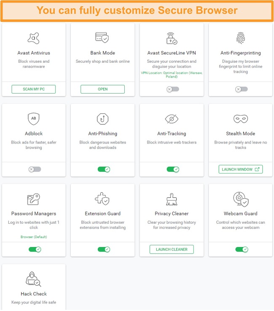274x311 pixels.
Task: Click 'Log in to websites with just 1 click'
Action: (34, 225)
